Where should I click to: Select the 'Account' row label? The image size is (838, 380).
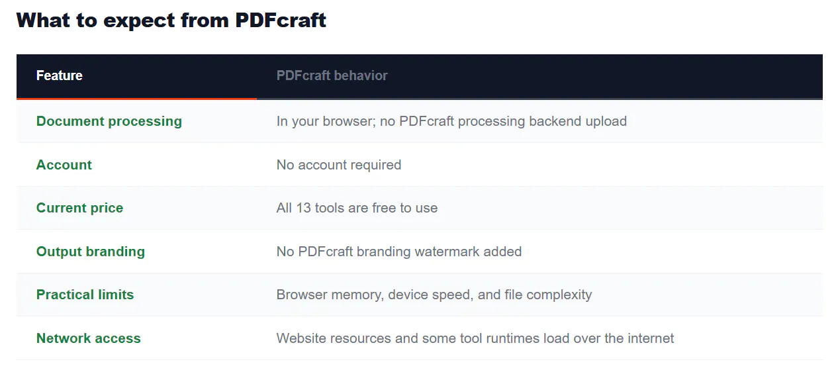(64, 165)
